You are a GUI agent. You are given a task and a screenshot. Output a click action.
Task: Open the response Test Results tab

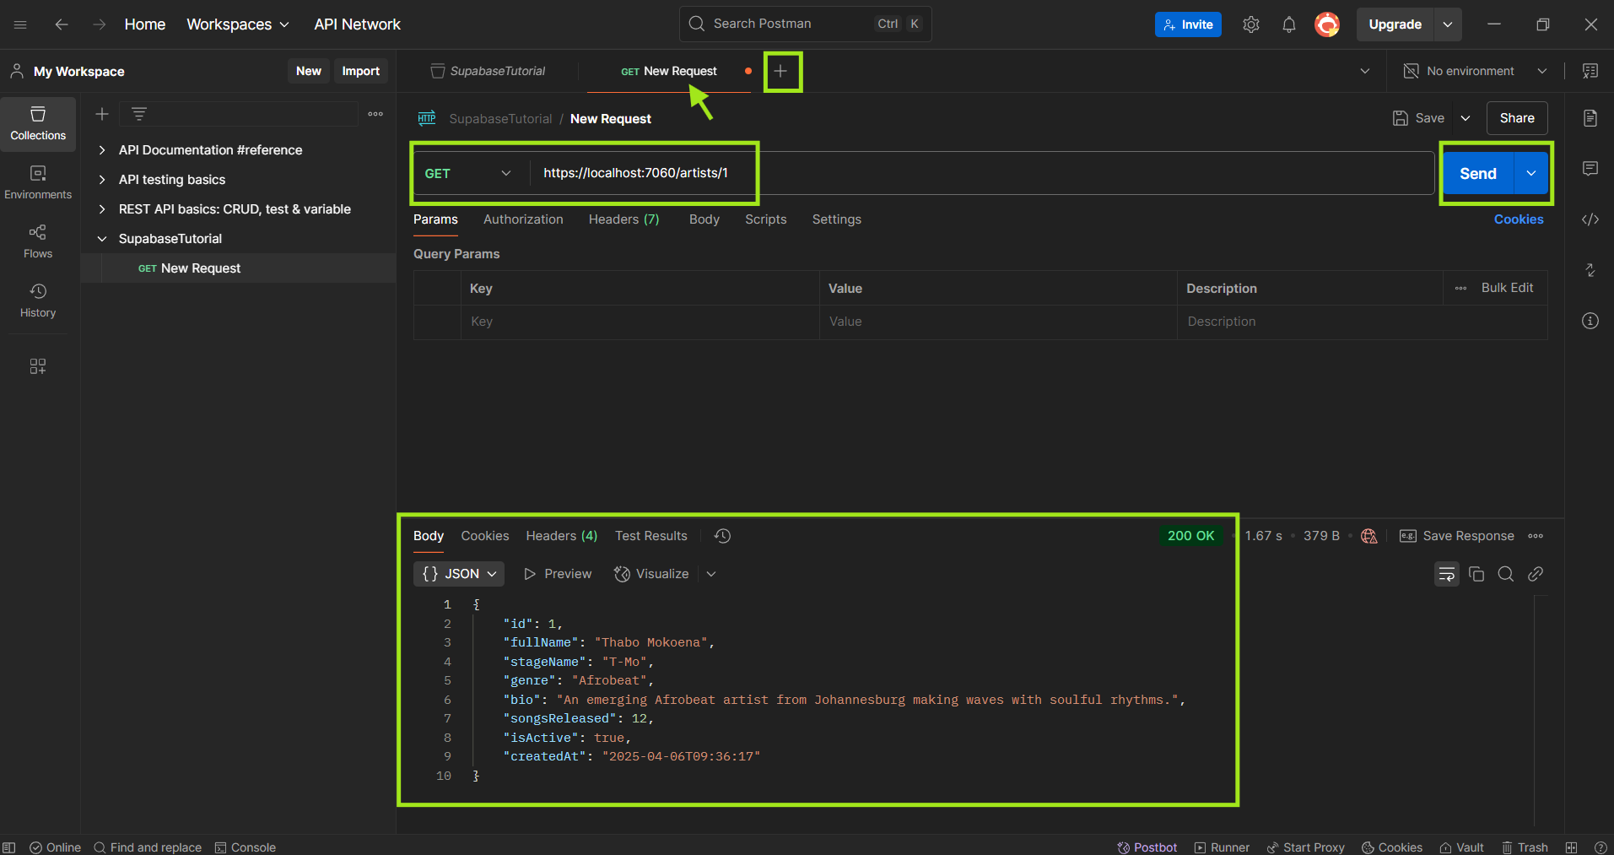650,536
